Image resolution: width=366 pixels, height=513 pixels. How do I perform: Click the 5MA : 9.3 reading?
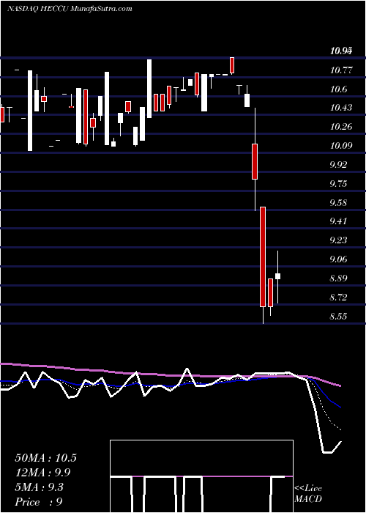40,487
